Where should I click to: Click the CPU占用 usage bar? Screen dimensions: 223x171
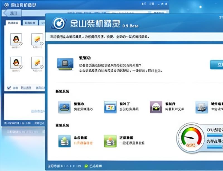pyautogui.click(x=215, y=135)
